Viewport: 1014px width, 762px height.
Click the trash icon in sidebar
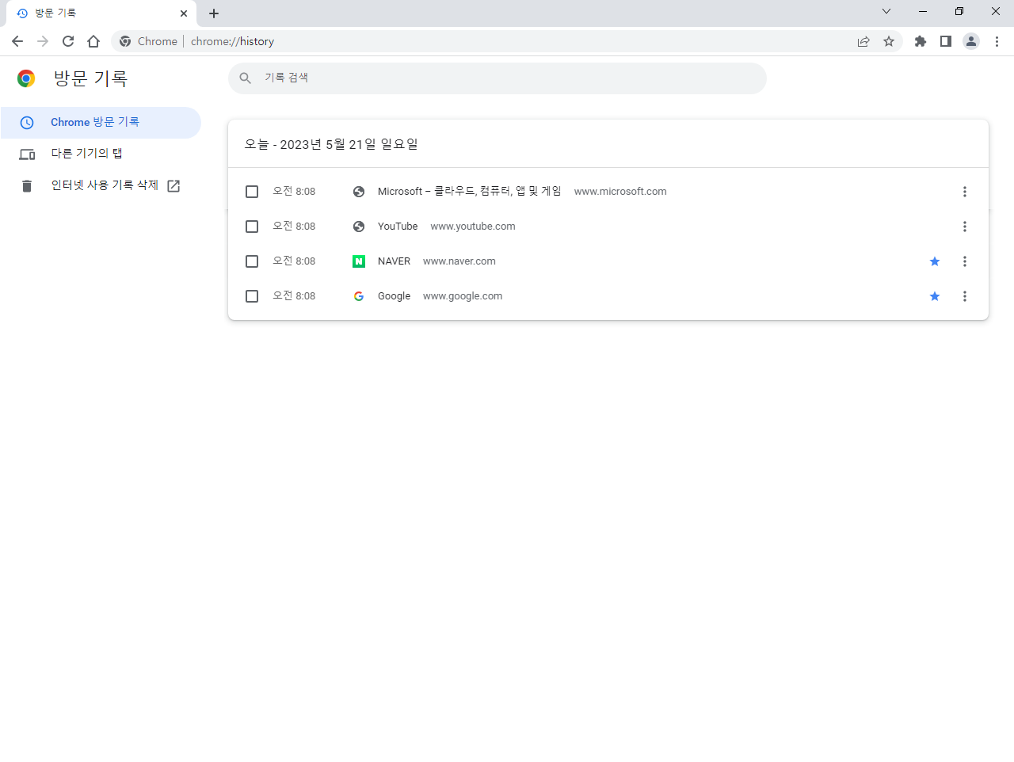[x=27, y=186]
